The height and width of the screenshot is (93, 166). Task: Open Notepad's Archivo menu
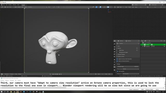[x=2, y=80]
